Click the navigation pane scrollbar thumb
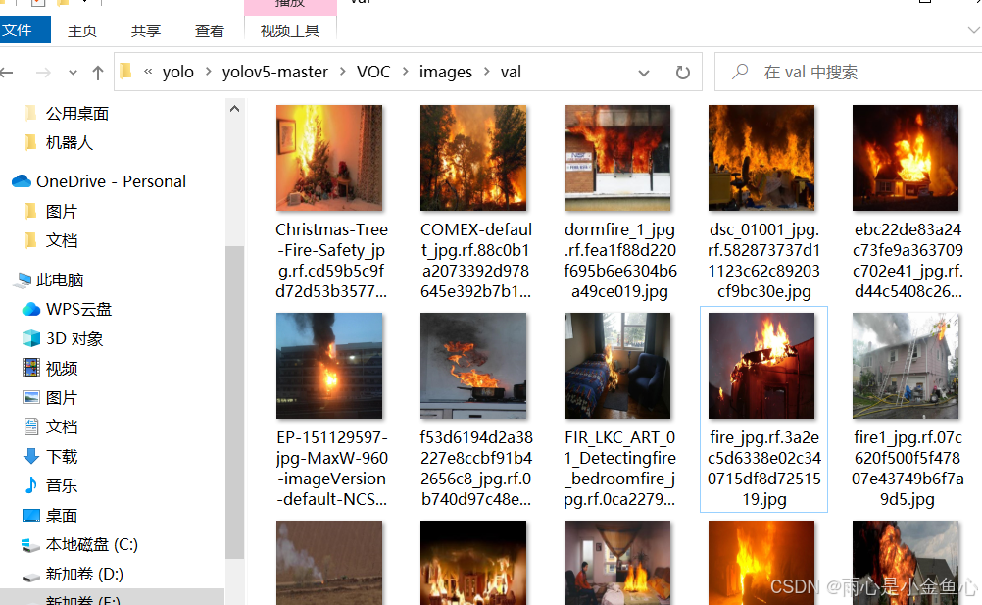Viewport: 982px width, 605px height. (234, 401)
